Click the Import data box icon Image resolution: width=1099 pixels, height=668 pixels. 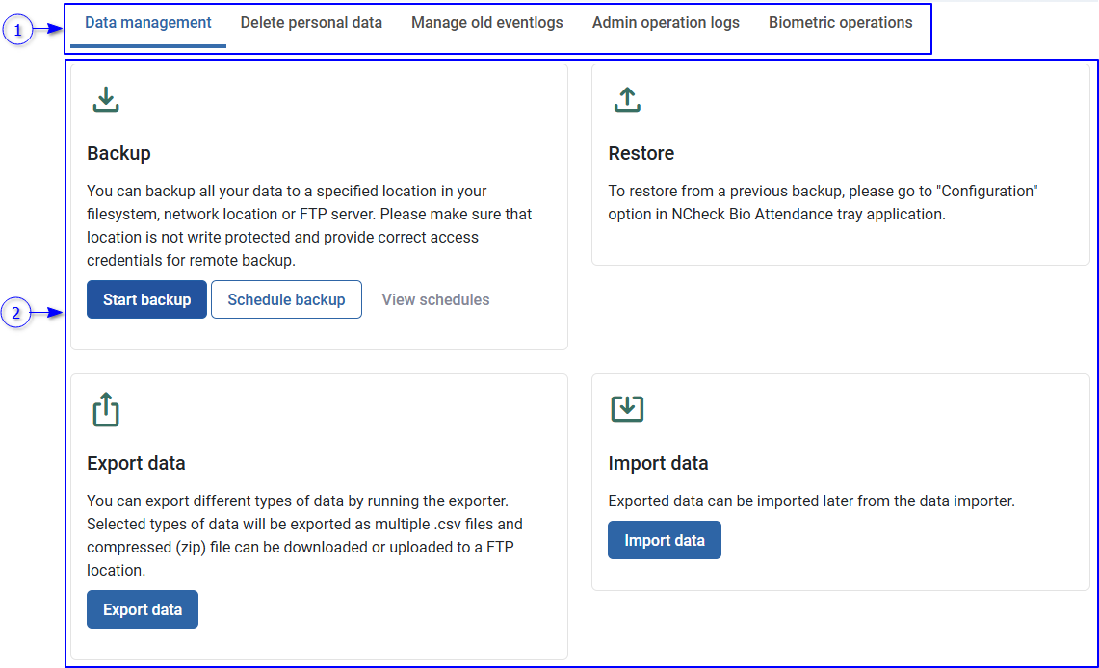click(x=627, y=408)
